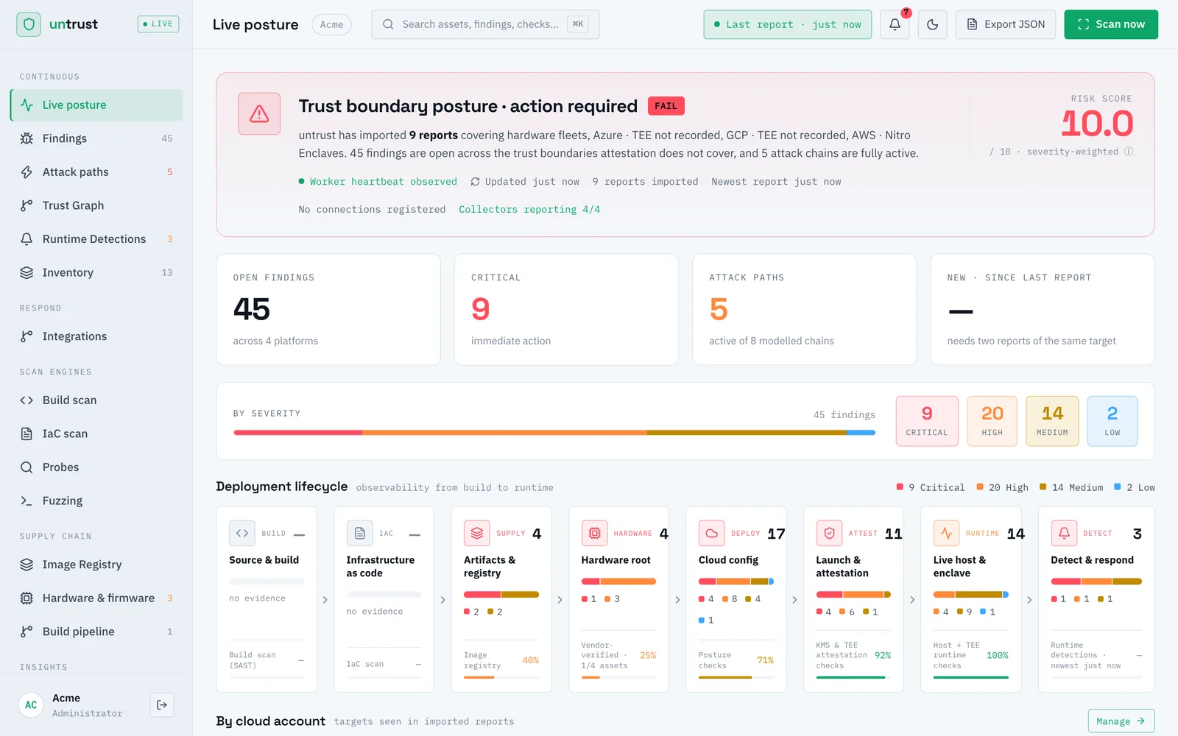
Task: Open Live posture in sidebar
Action: click(96, 105)
